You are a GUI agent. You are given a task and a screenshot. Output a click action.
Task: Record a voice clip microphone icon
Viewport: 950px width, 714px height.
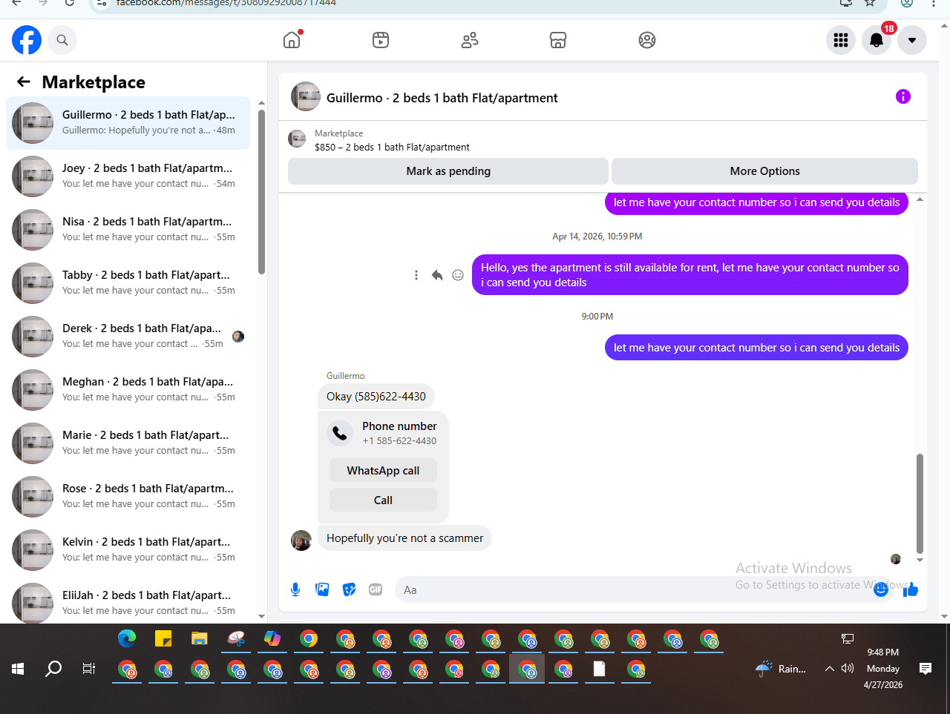[x=295, y=589]
